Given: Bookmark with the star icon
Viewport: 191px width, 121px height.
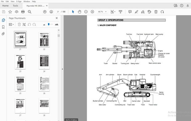Looking at the screenshot, I should tap(10, 12).
